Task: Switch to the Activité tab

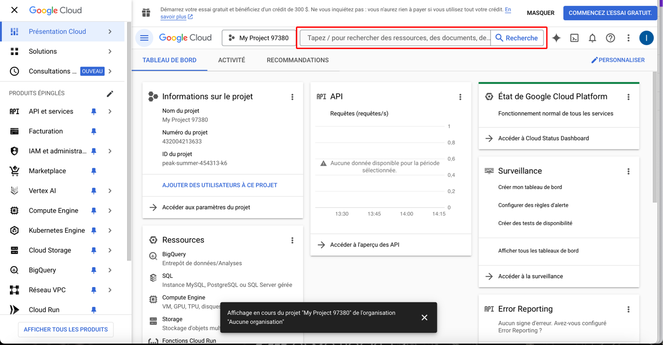Action: [231, 60]
